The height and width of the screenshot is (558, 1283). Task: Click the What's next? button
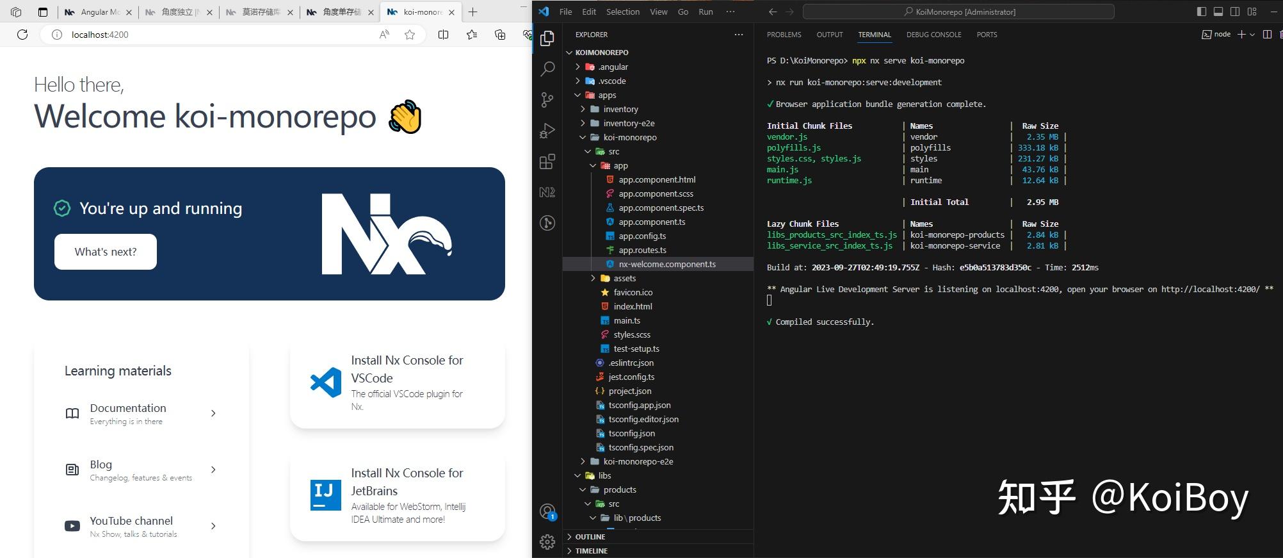pos(106,252)
